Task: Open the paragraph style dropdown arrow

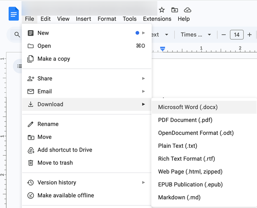Action: tap(166, 35)
